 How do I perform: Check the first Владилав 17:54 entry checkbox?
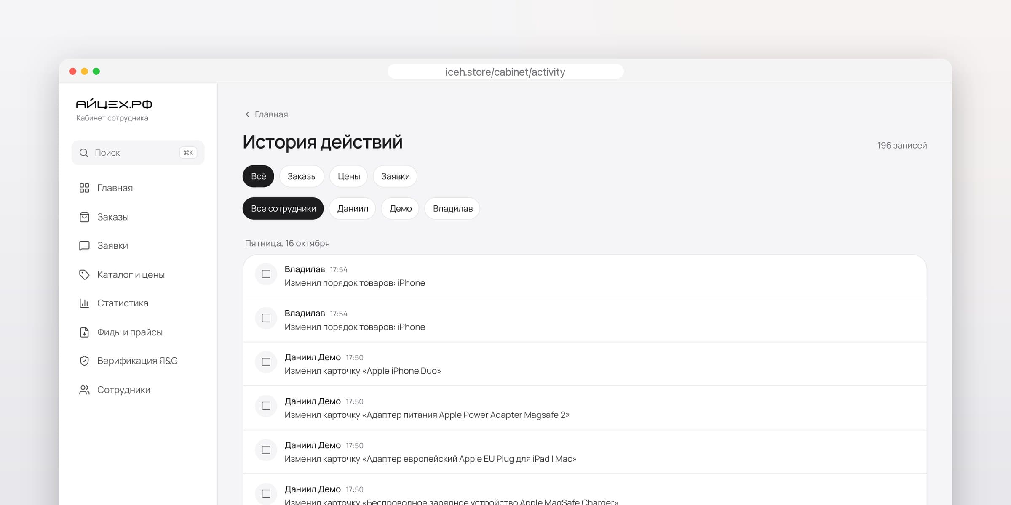click(x=266, y=274)
